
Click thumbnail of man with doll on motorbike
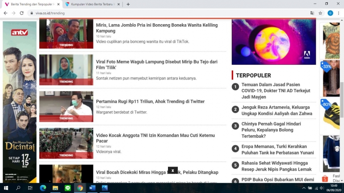pyautogui.click(x=66, y=34)
